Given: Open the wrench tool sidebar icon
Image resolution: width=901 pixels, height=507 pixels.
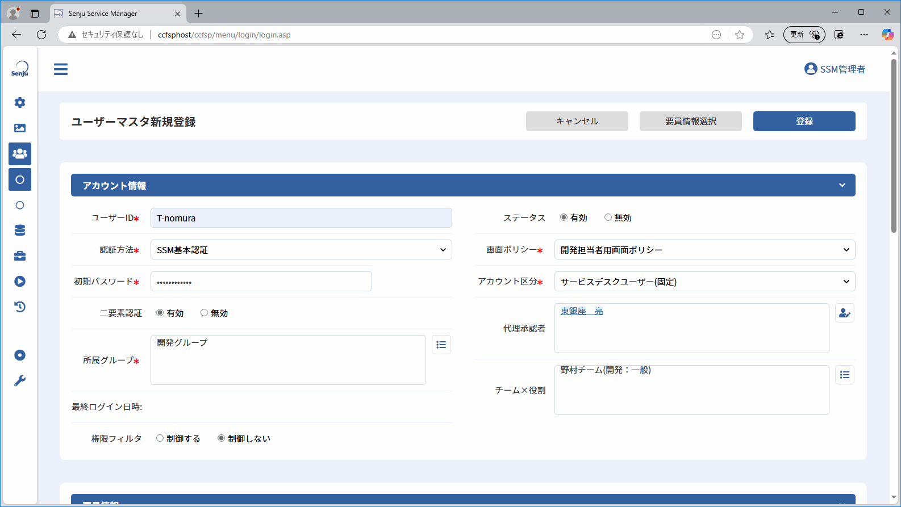Looking at the screenshot, I should pos(20,381).
